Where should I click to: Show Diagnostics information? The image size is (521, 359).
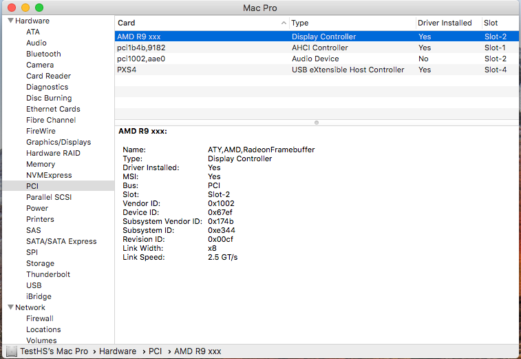47,87
